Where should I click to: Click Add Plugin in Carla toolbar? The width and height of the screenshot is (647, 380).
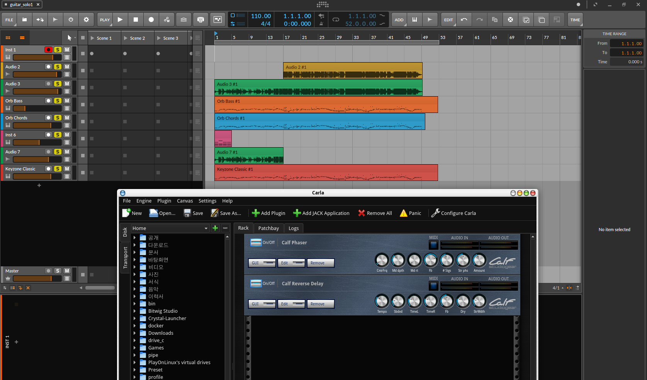coord(268,213)
